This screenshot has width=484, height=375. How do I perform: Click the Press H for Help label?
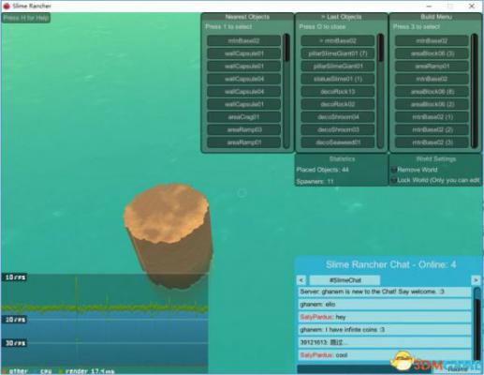pyautogui.click(x=26, y=18)
